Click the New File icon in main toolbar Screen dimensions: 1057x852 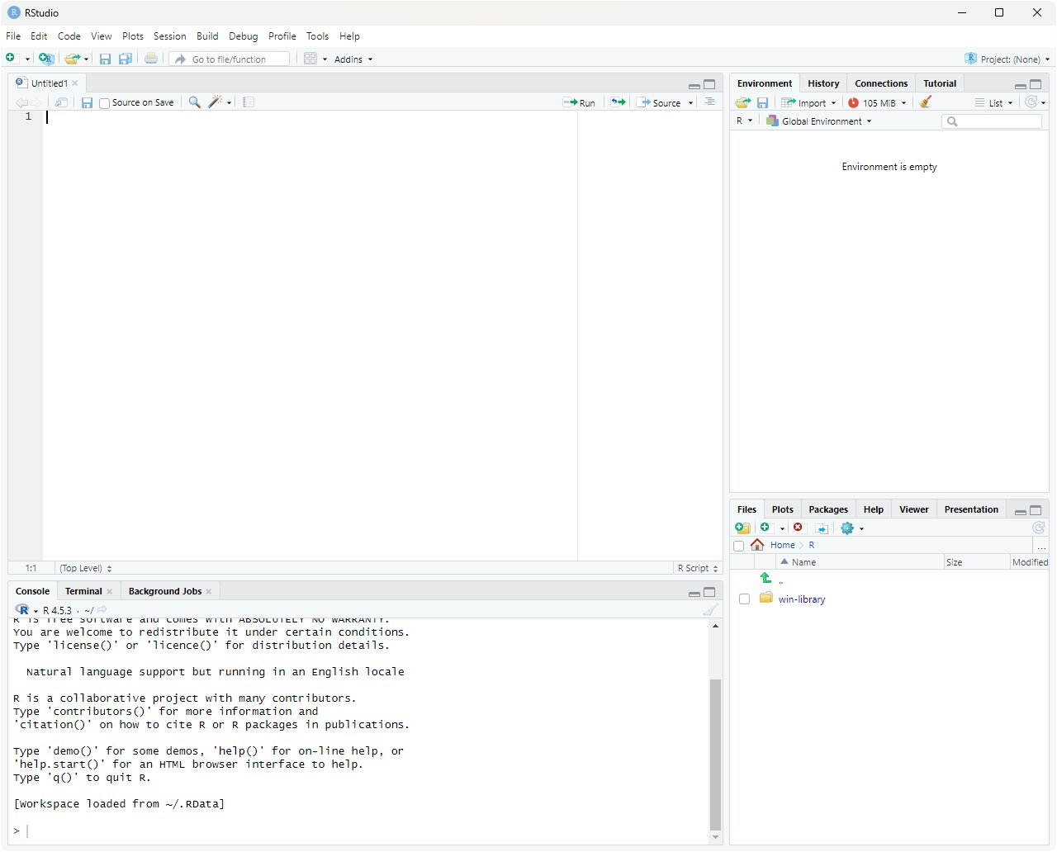tap(11, 58)
